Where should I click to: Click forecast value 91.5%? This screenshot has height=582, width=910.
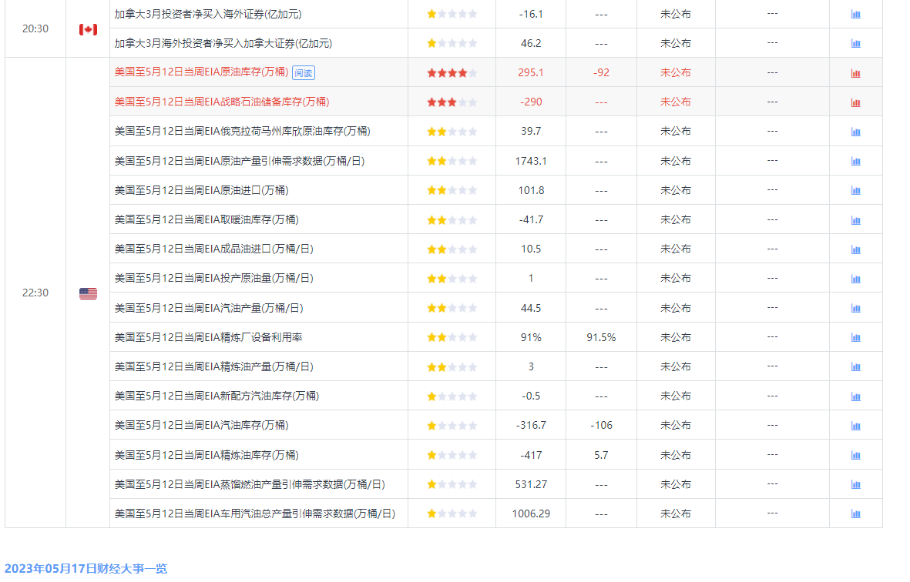pos(601,337)
